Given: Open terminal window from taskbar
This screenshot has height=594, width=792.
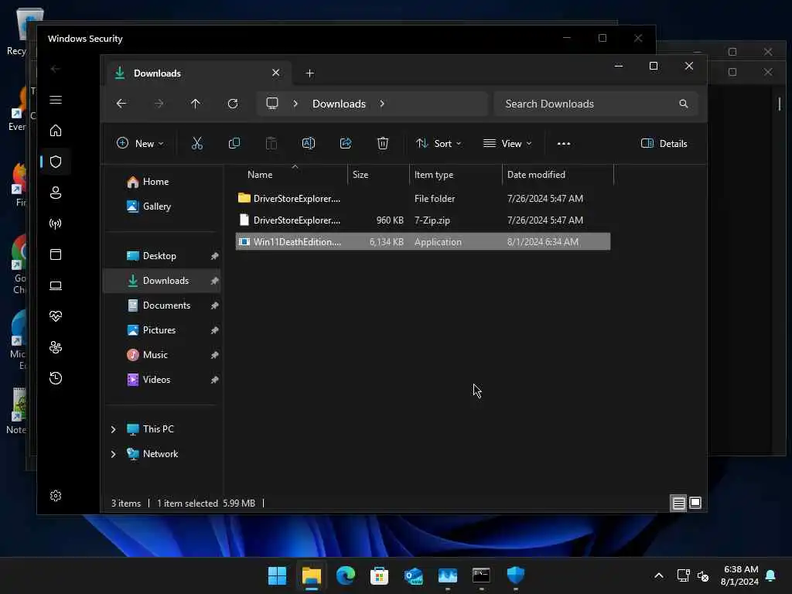Looking at the screenshot, I should click(x=481, y=575).
